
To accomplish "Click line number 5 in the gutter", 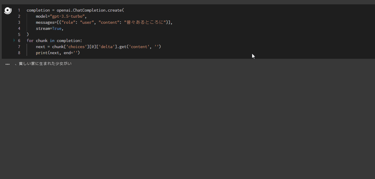I will pos(19,34).
